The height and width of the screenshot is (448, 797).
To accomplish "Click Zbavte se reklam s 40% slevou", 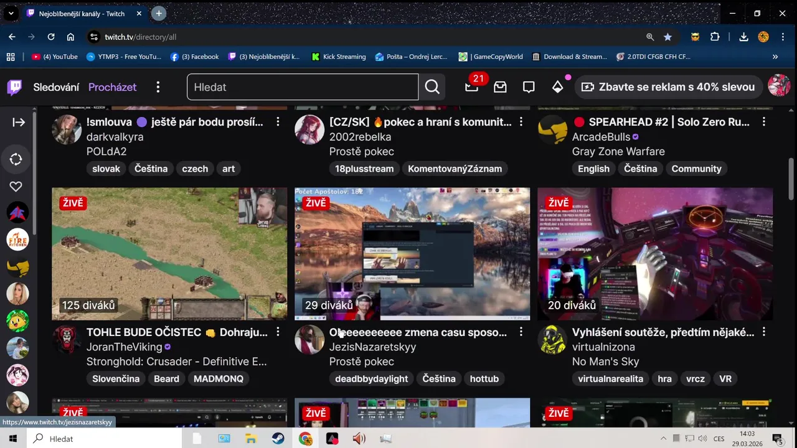I will pos(668,87).
